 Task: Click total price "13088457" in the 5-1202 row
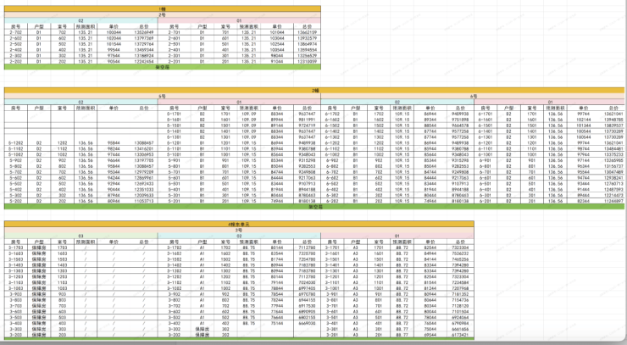pos(144,143)
